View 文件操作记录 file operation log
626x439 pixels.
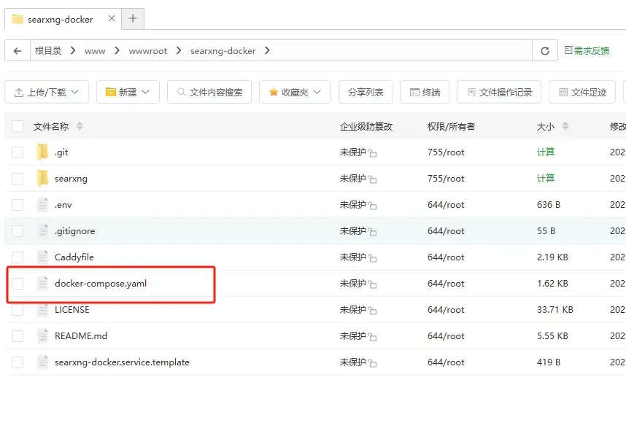[498, 92]
